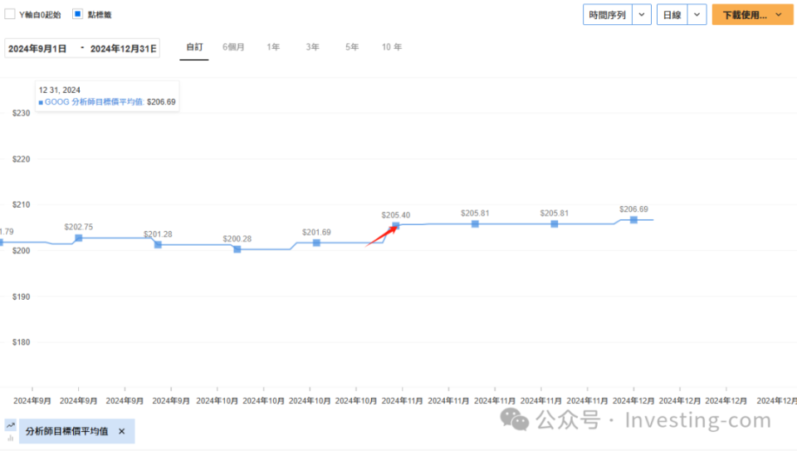Click the $210 y-axis label

coord(22,204)
